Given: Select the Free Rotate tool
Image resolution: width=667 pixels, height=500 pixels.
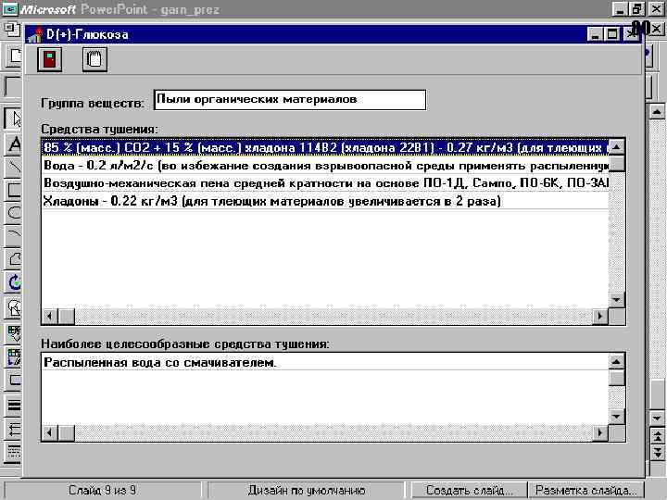Looking at the screenshot, I should click(14, 281).
